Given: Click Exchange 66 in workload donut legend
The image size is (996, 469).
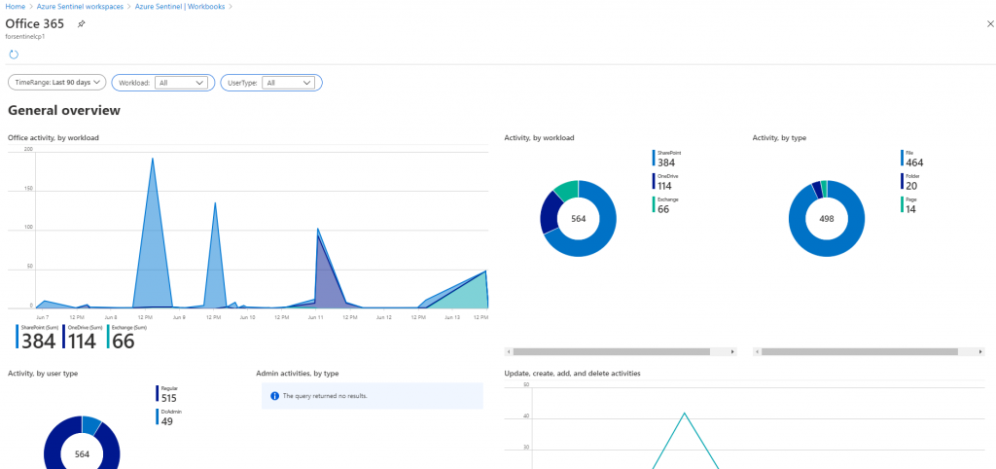Looking at the screenshot, I should click(665, 204).
